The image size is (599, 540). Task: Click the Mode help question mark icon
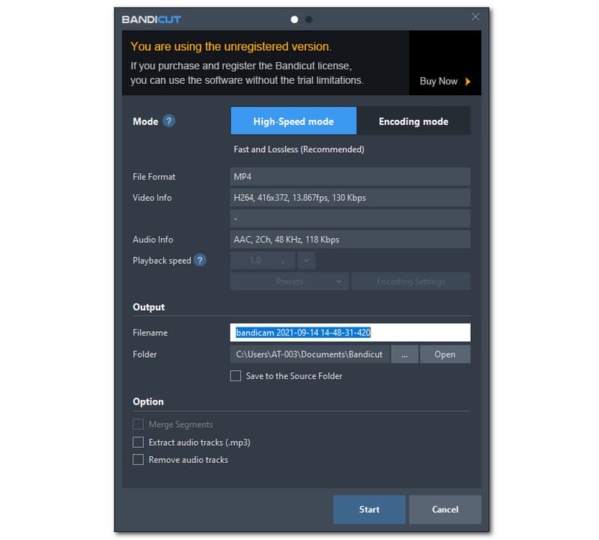[169, 121]
